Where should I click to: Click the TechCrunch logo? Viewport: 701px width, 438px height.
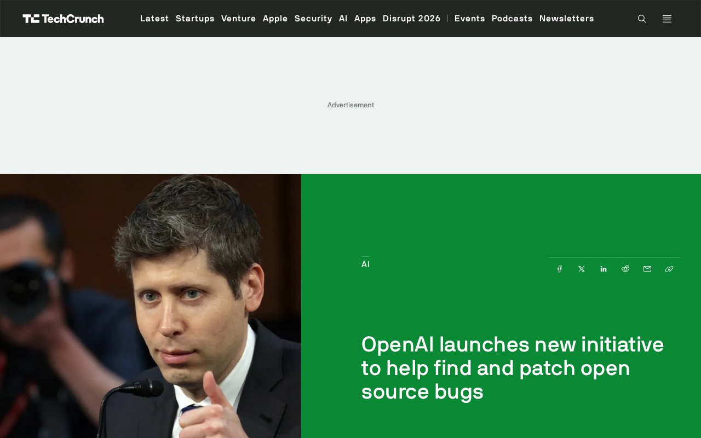pos(64,19)
